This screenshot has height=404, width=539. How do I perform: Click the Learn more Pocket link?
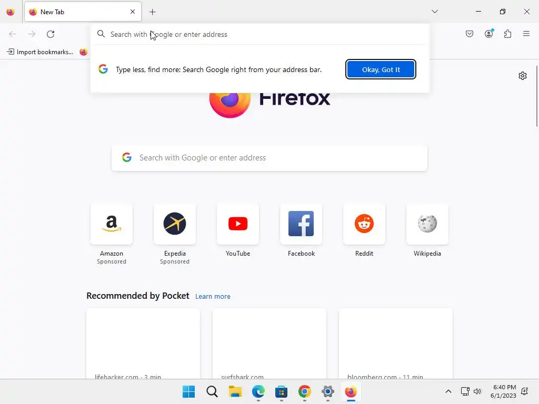click(213, 297)
